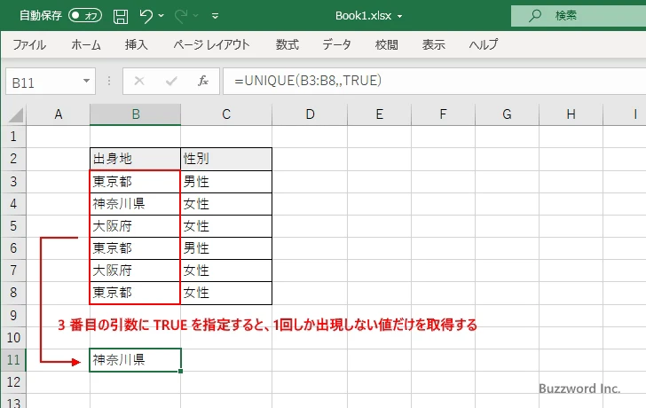Select column A header

[x=58, y=114]
